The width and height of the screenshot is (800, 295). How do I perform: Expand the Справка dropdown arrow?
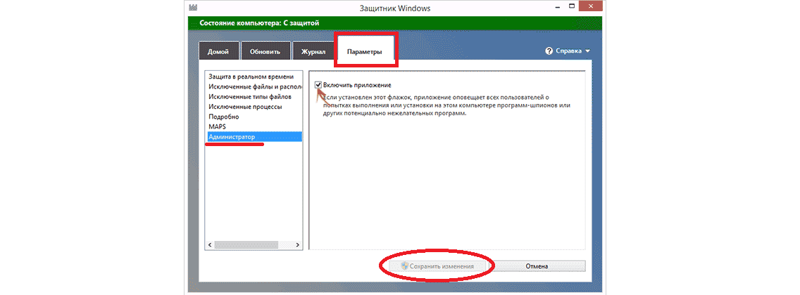click(587, 51)
